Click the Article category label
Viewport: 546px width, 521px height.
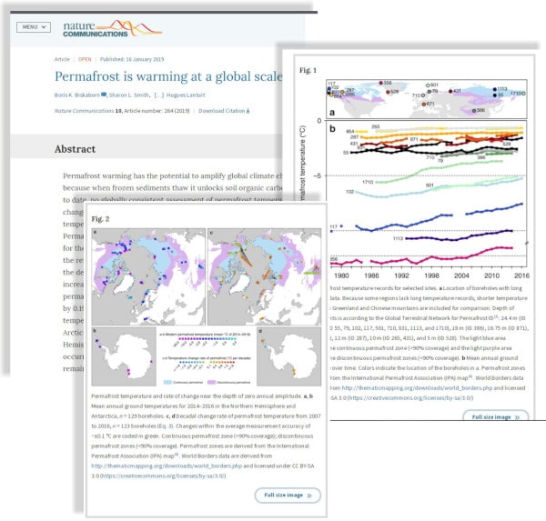(63, 59)
